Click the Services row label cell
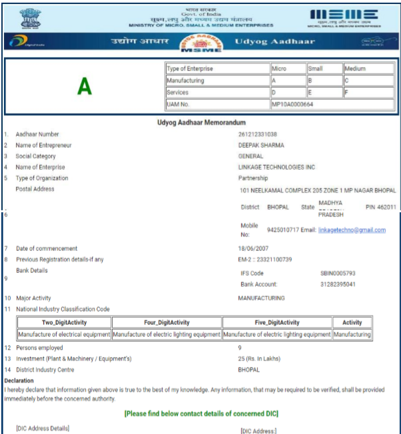 tap(218, 93)
